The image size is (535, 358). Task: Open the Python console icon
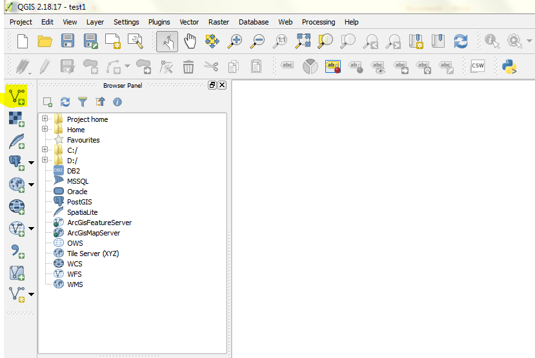[509, 66]
